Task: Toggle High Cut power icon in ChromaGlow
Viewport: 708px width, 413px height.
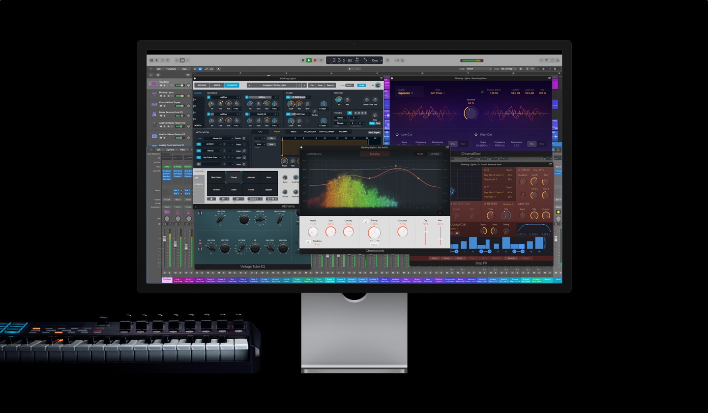Action: click(x=476, y=134)
